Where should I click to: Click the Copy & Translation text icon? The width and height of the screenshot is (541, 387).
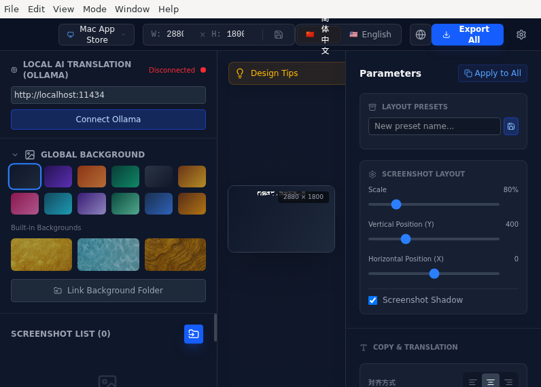pos(364,348)
